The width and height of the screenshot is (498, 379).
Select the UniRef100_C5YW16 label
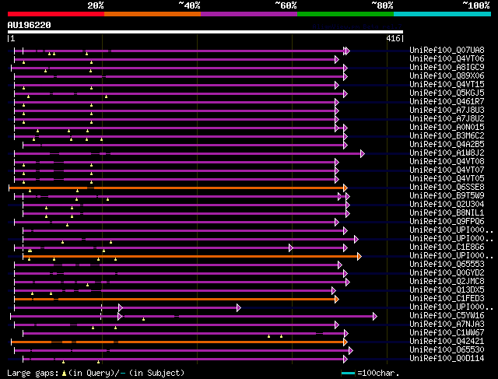[447, 316]
